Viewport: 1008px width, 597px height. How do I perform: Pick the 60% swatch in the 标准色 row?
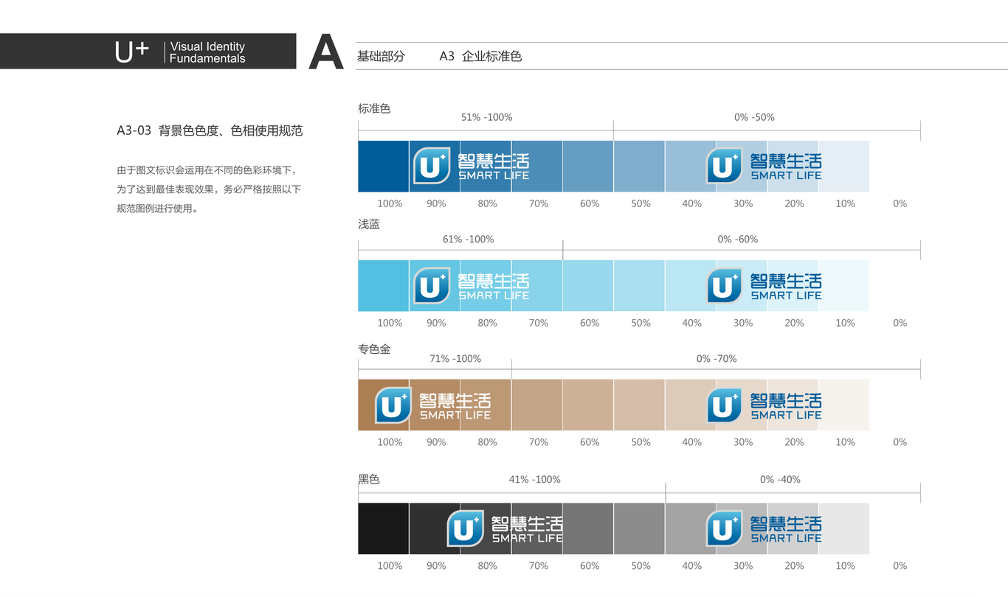point(588,167)
